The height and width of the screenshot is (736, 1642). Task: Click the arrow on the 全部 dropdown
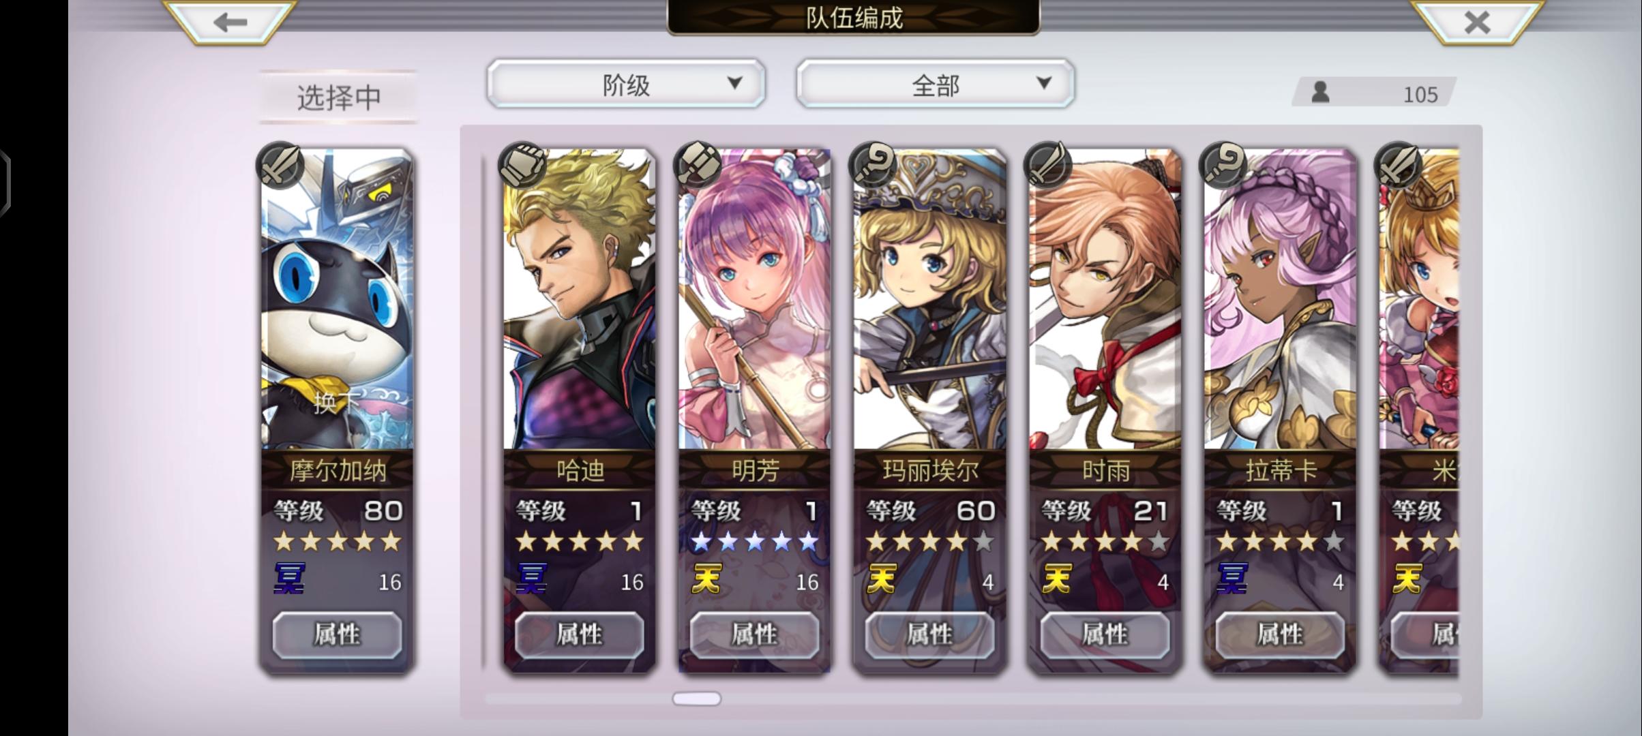(1044, 83)
